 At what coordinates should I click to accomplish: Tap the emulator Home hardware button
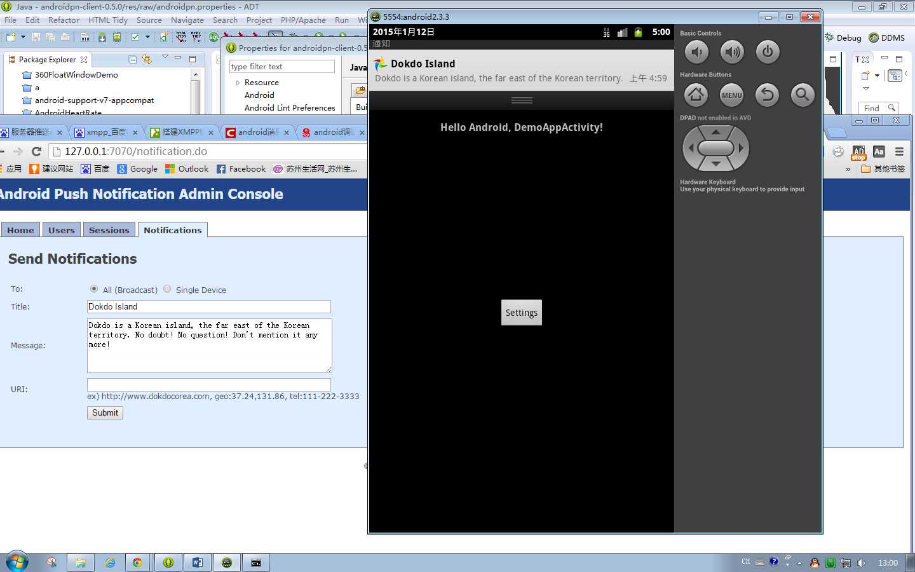tap(696, 95)
